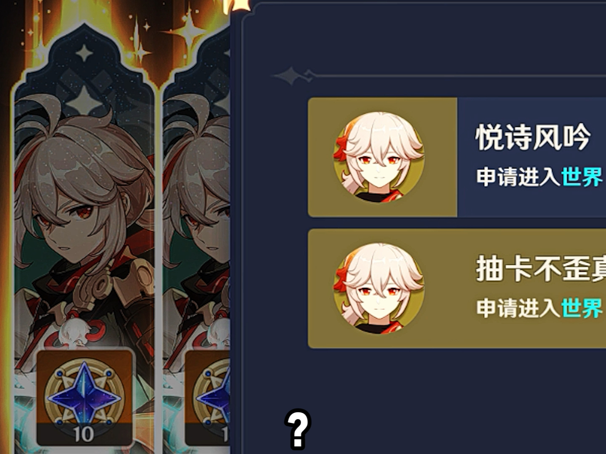Click the small star atop the first wish card
The height and width of the screenshot is (454, 606).
(x=85, y=53)
